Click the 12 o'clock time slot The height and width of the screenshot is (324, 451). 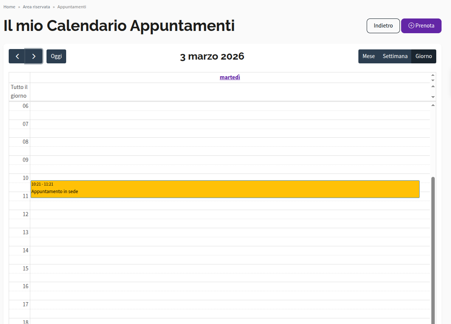click(x=227, y=219)
